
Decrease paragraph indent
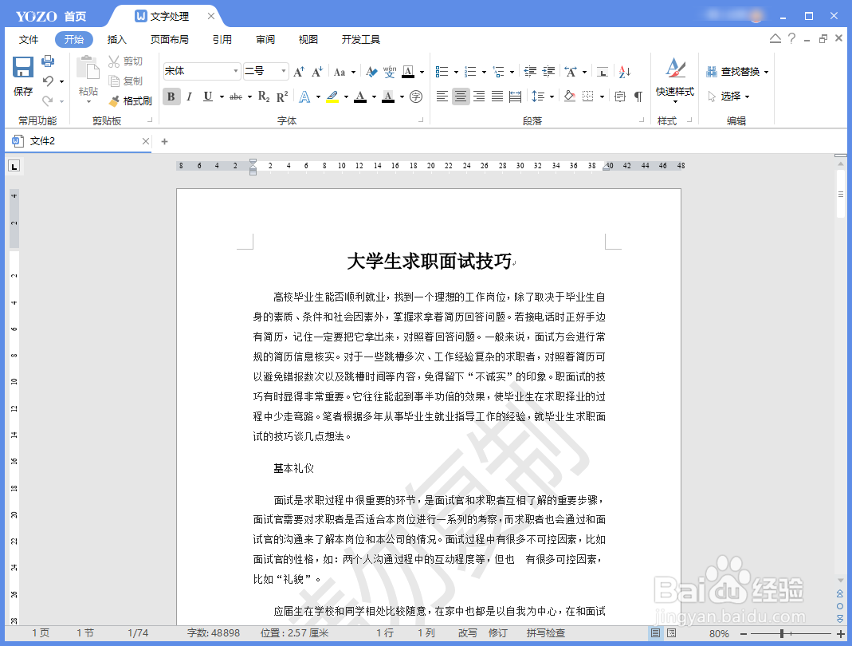530,71
